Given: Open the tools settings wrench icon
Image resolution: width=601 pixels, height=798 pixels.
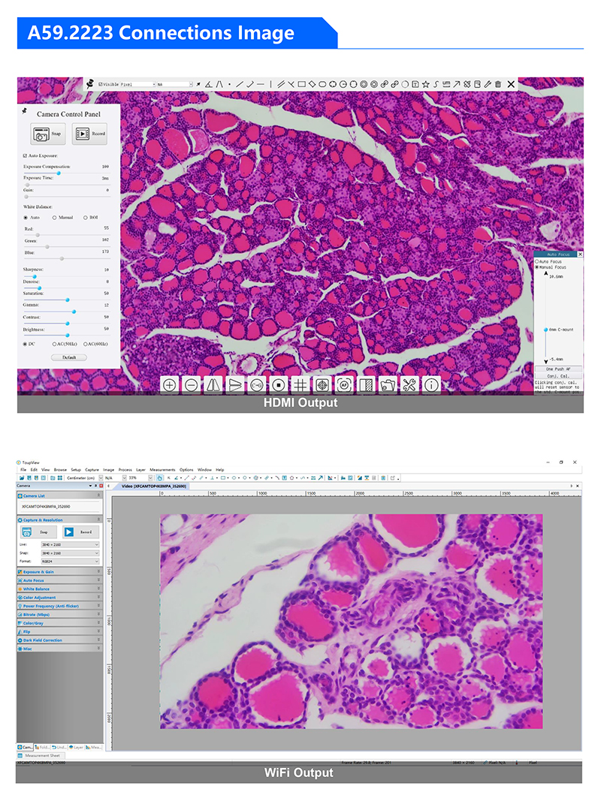Looking at the screenshot, I should click(x=409, y=385).
